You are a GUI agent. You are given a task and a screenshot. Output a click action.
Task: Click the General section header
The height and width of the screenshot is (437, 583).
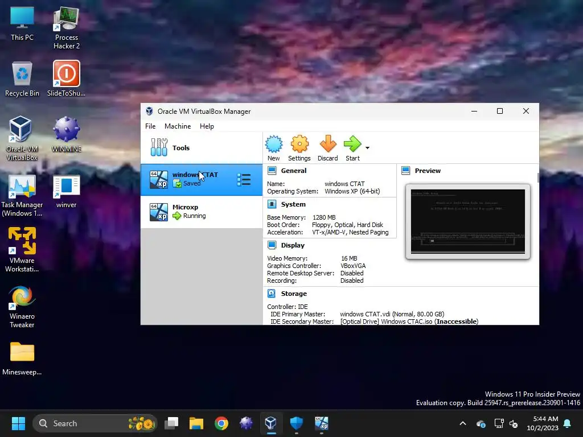coord(294,171)
